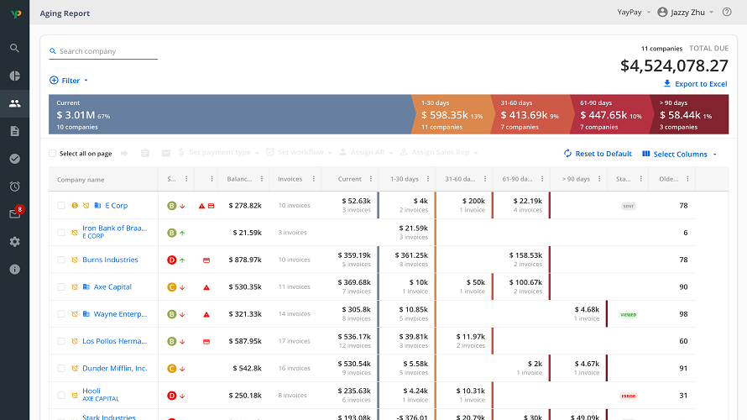Select the Axe Capital row checkbox
Image resolution: width=747 pixels, height=420 pixels.
tap(61, 287)
